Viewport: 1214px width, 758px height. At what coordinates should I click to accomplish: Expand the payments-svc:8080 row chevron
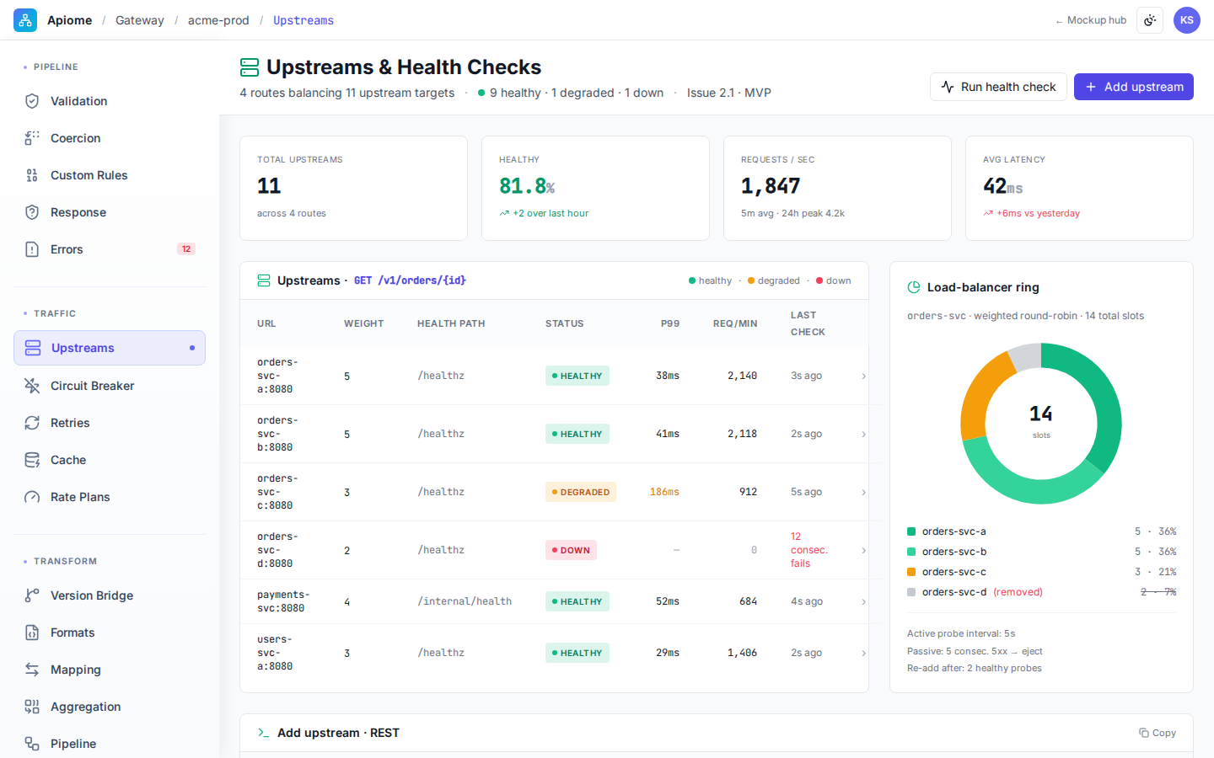click(863, 601)
